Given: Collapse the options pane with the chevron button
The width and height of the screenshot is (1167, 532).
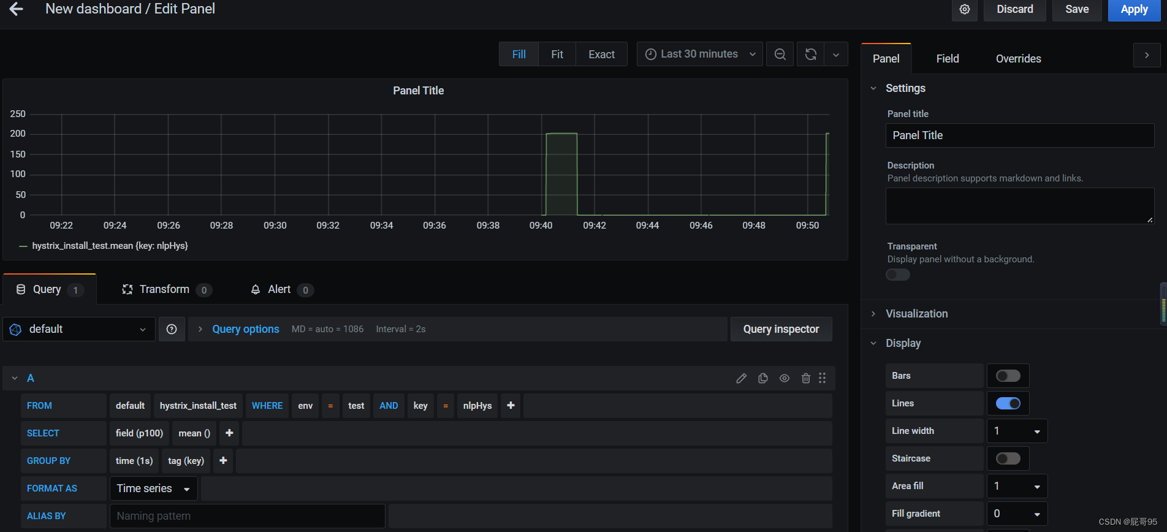Looking at the screenshot, I should tap(1147, 55).
